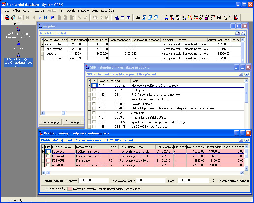Click sort arrow on Položka column header
The height and width of the screenshot is (203, 254).
point(112,81)
